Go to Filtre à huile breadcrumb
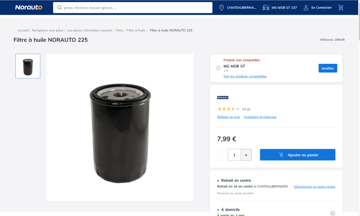Viewport: 360px width, 216px height. click(x=136, y=30)
